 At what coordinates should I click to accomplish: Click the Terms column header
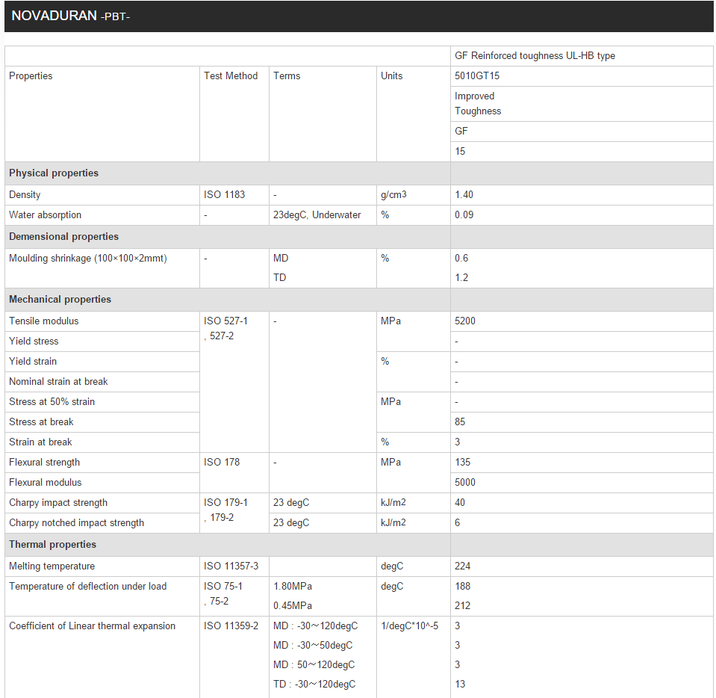click(x=287, y=76)
